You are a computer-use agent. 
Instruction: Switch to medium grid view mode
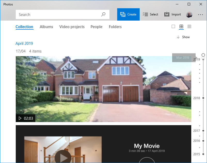[181, 27]
